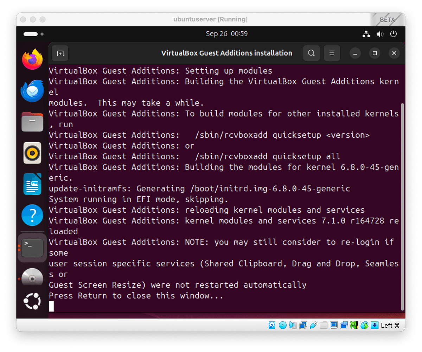Click the shared folders status icon
422x352 pixels.
pyautogui.click(x=323, y=325)
